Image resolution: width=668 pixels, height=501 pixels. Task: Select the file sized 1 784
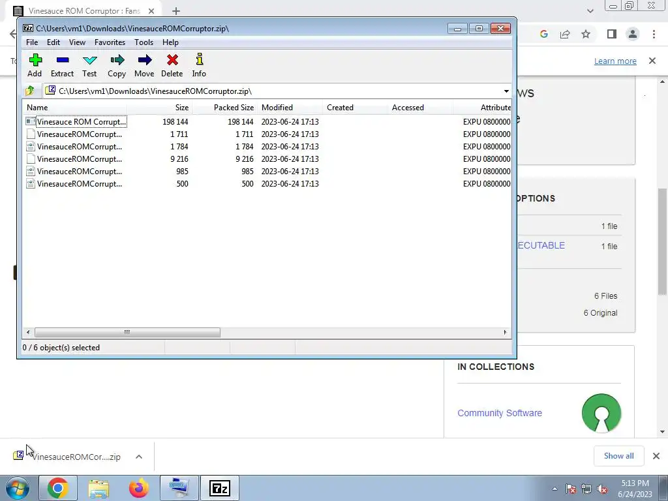tap(267, 147)
